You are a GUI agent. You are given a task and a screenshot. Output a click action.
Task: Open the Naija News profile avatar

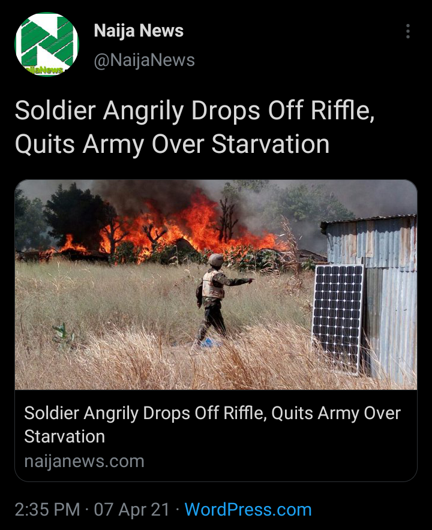[x=47, y=44]
